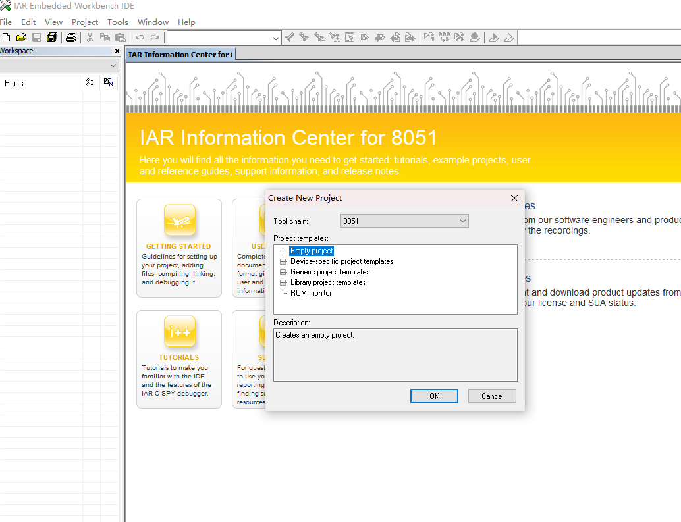This screenshot has width=681, height=522.
Task: Click the Navigate Forward icon
Action: [410, 38]
